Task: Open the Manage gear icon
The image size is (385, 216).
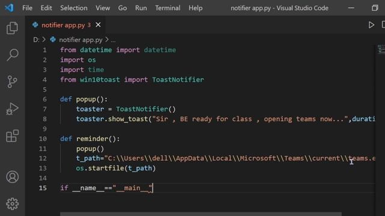Action: point(12,204)
